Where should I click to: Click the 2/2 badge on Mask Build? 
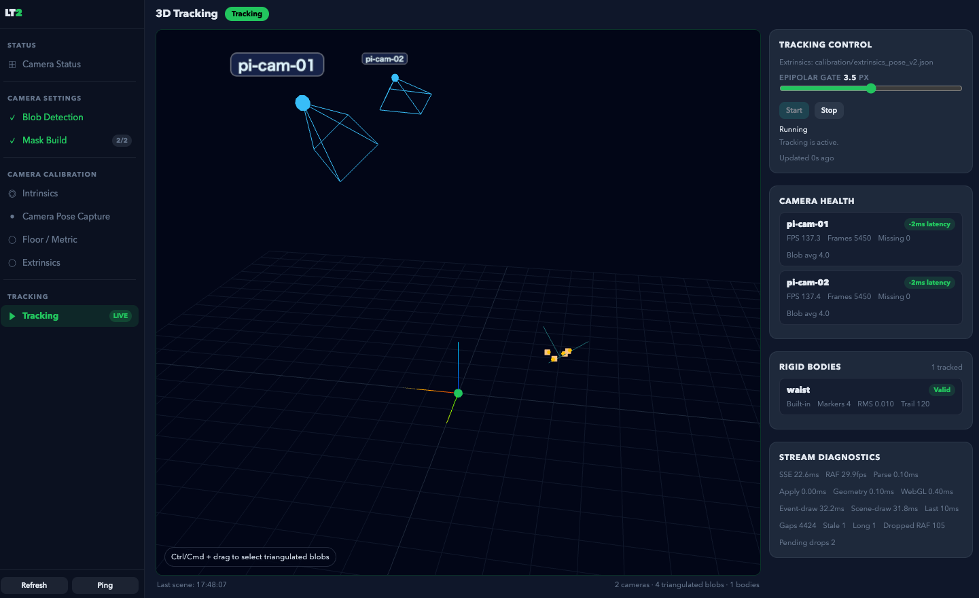(x=122, y=141)
